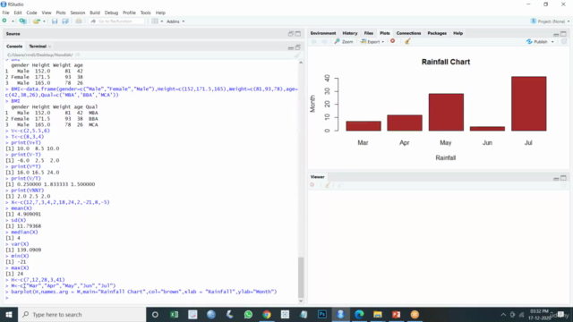Screen dimensions: 573x322
Task: Open Photoshop from the taskbar
Action: (x=322, y=314)
